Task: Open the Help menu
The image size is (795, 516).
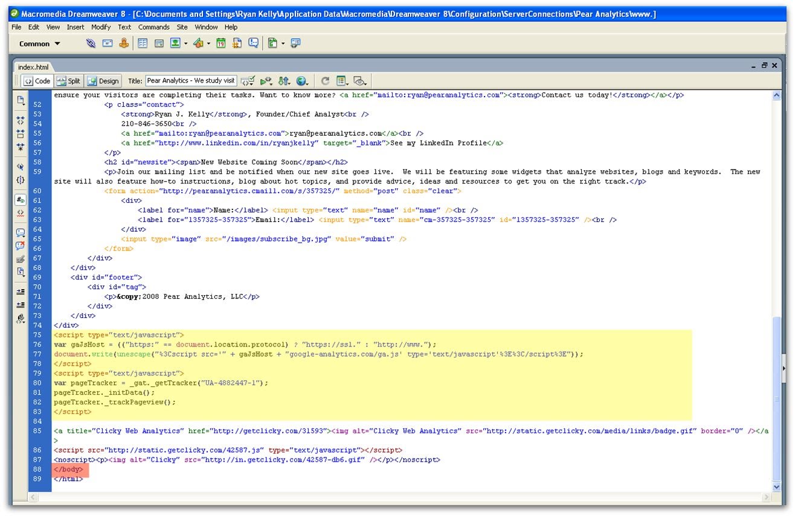Action: pos(231,27)
